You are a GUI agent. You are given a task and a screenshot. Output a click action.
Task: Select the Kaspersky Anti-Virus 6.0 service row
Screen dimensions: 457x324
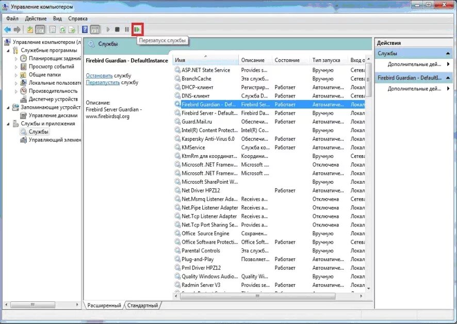[269, 139]
